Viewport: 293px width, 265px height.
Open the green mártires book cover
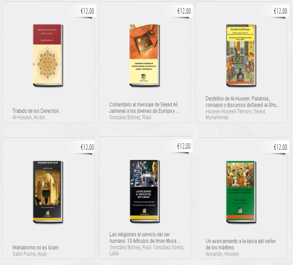click(241, 192)
